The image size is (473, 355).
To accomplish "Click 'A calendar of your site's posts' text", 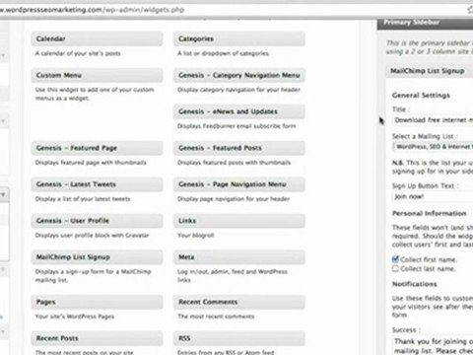I will tap(78, 53).
